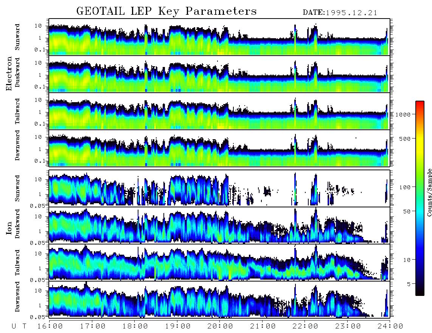The width and height of the screenshot is (432, 333).
Task: Select the "24:00" time tick
Action: [x=390, y=327]
